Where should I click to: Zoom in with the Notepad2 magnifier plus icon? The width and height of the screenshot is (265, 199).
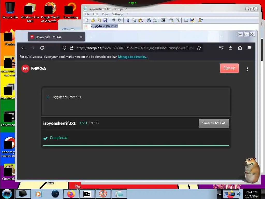pos(171,20)
